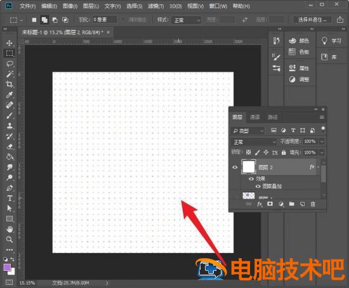Image resolution: width=349 pixels, height=288 pixels.
Task: Select the Eraser tool
Action: [10, 147]
